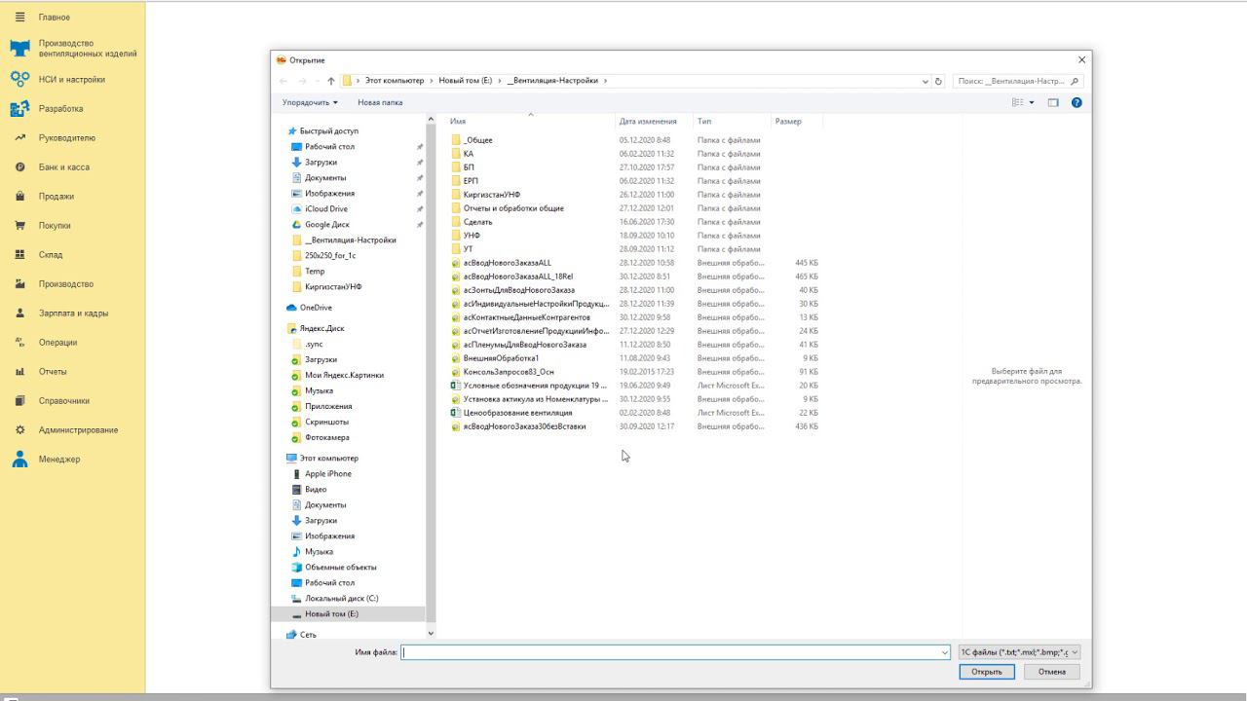
Task: Click the search magnifier icon
Action: tap(1075, 81)
